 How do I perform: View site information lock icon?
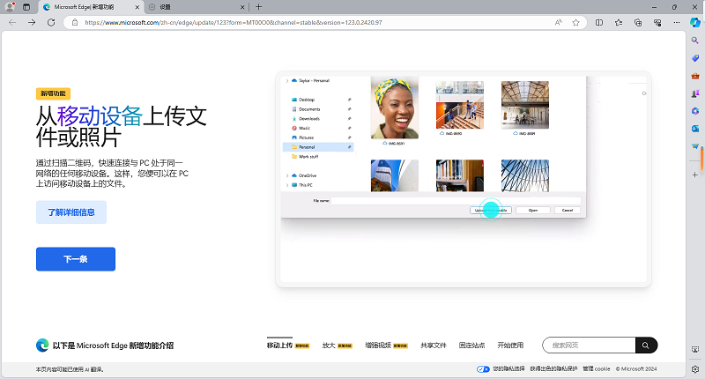click(x=75, y=23)
